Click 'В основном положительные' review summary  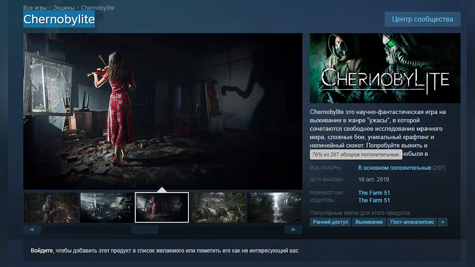click(394, 168)
